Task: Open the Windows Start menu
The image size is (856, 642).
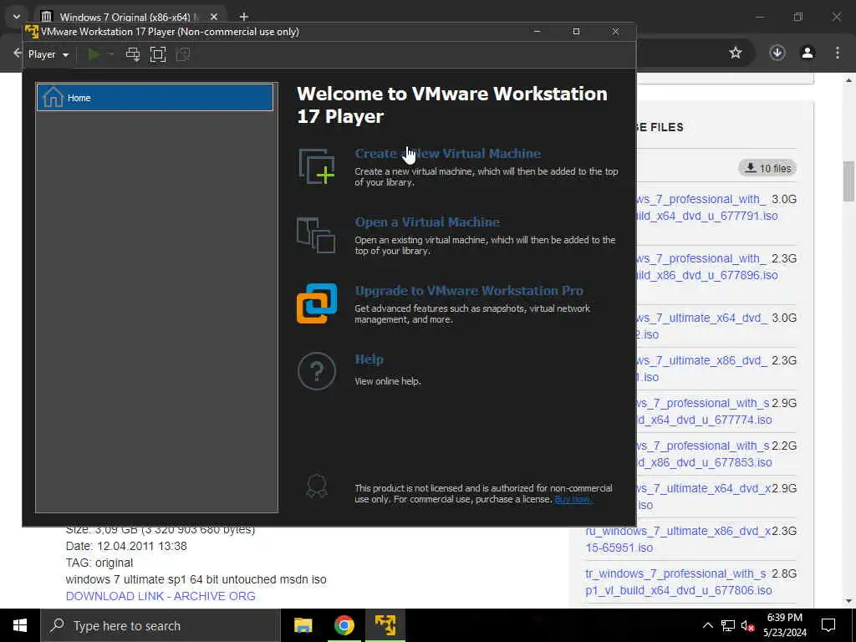Action: [x=20, y=625]
